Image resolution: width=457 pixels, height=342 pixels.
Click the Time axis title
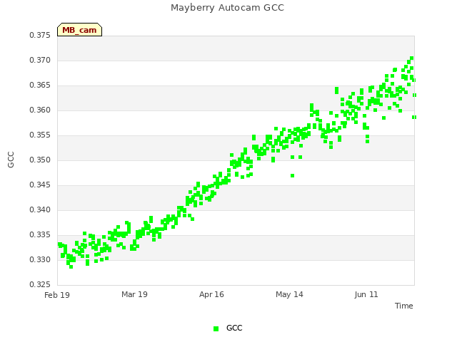pos(403,306)
